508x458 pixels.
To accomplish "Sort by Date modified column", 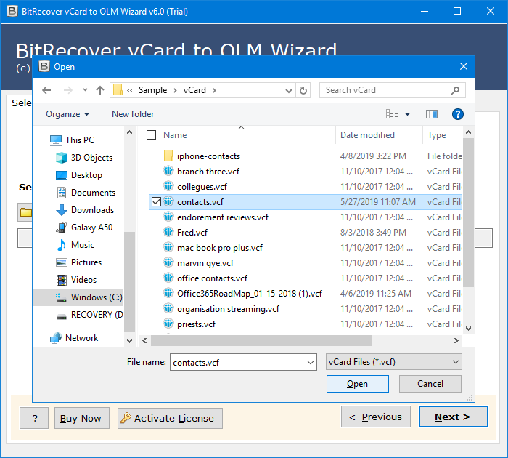I will (x=367, y=135).
